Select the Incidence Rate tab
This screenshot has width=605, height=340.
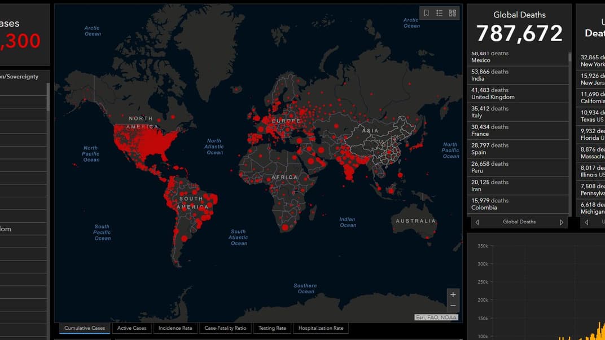point(175,328)
